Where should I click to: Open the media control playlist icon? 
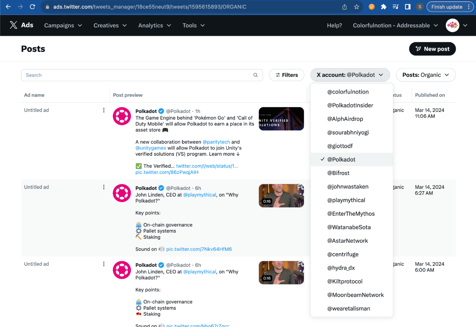coord(396,7)
